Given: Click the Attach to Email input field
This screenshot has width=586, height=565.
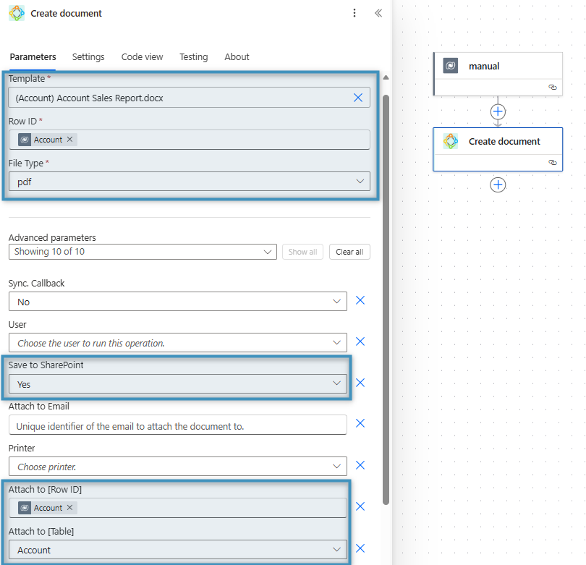Looking at the screenshot, I should tap(177, 425).
